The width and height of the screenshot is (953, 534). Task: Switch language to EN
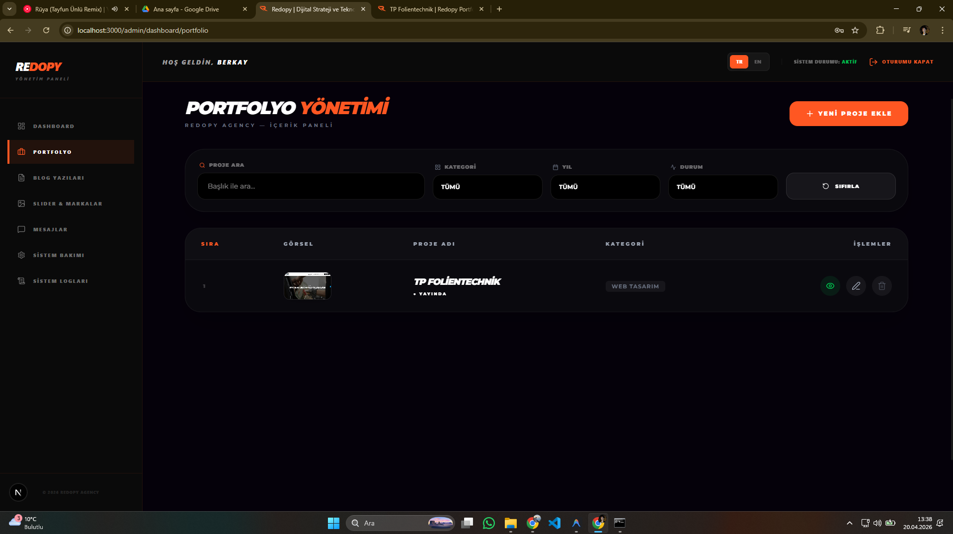757,62
